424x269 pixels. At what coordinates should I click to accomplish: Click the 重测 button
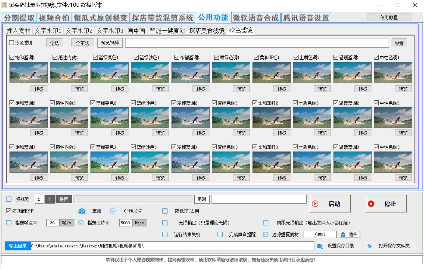point(97,211)
